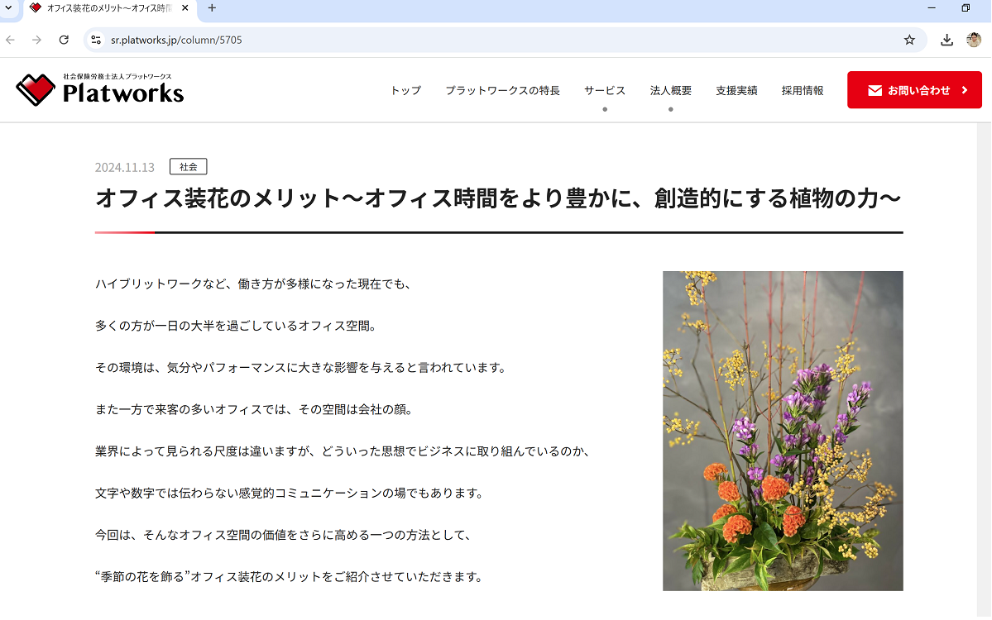
Task: Click the line 多くの方が一日の大半を過ごしている
Action: click(237, 326)
